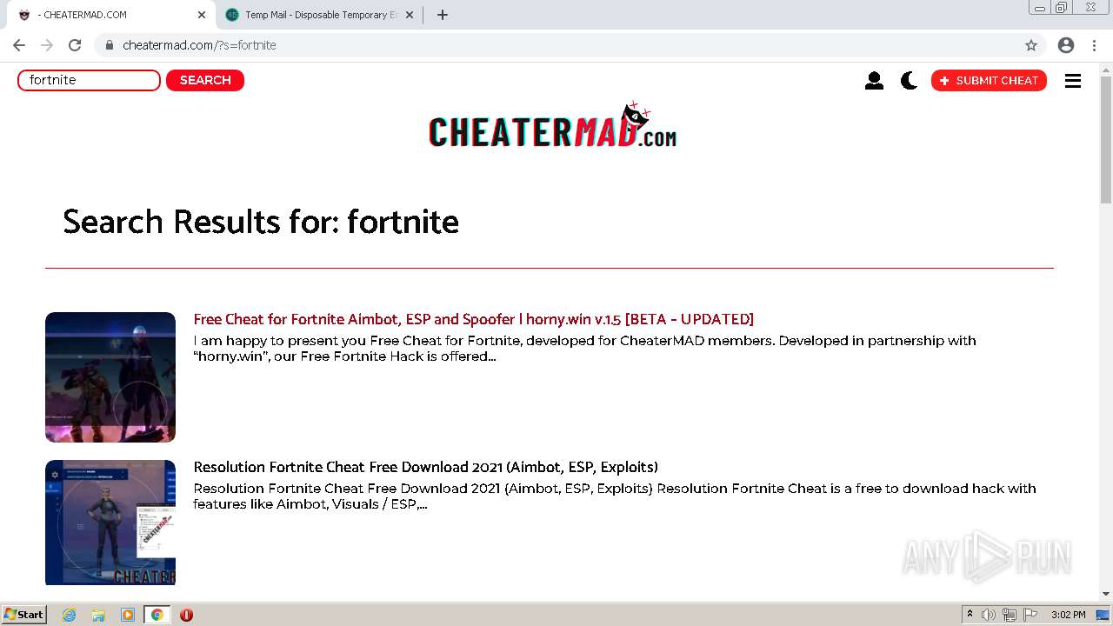
Task: Click the SUBMIT CHEAT button
Action: pos(989,80)
